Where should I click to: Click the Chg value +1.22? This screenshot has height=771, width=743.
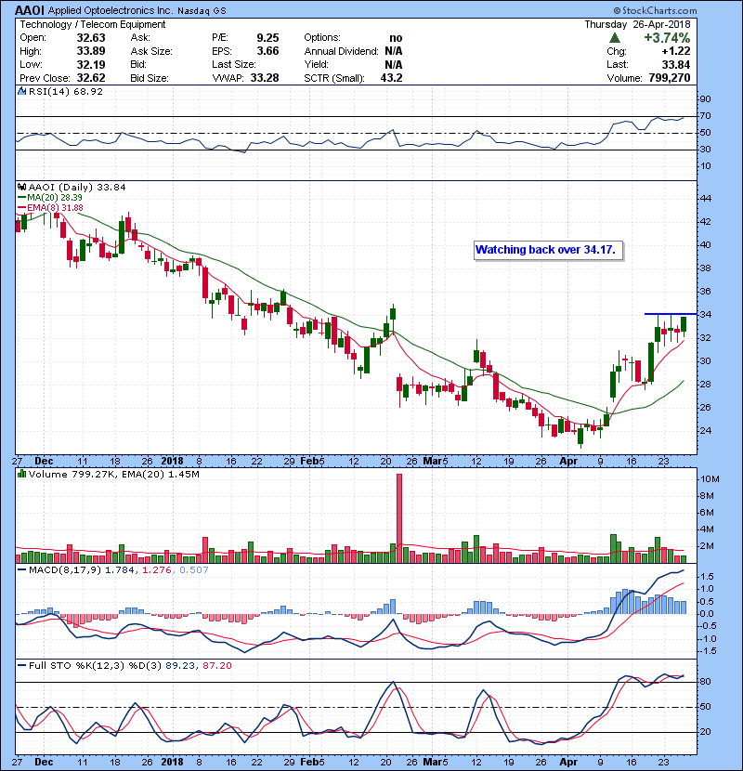click(675, 51)
